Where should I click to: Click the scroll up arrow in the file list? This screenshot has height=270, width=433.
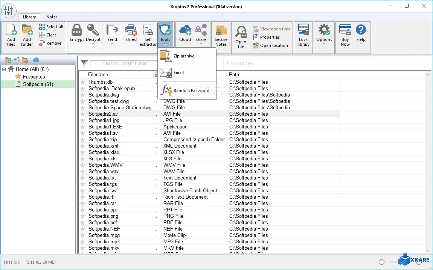coord(428,74)
